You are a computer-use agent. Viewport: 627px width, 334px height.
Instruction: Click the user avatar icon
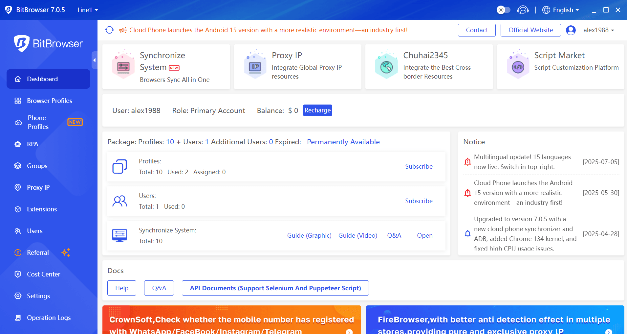point(571,30)
